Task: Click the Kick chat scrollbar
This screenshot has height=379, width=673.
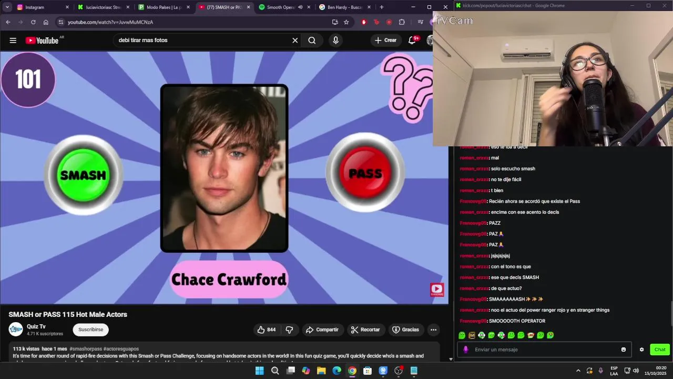Action: tap(672, 315)
